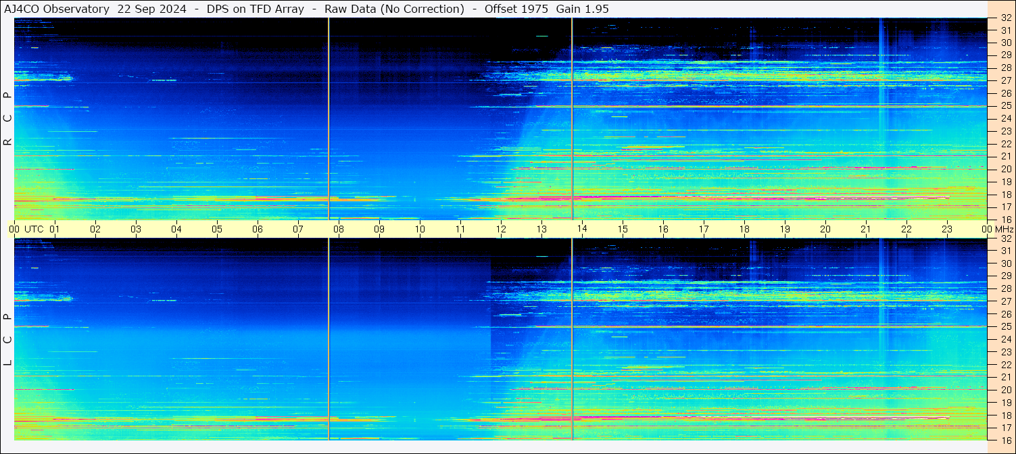Click the '21' MHz label of LCP panel
This screenshot has height=454, width=1016.
tap(1005, 378)
